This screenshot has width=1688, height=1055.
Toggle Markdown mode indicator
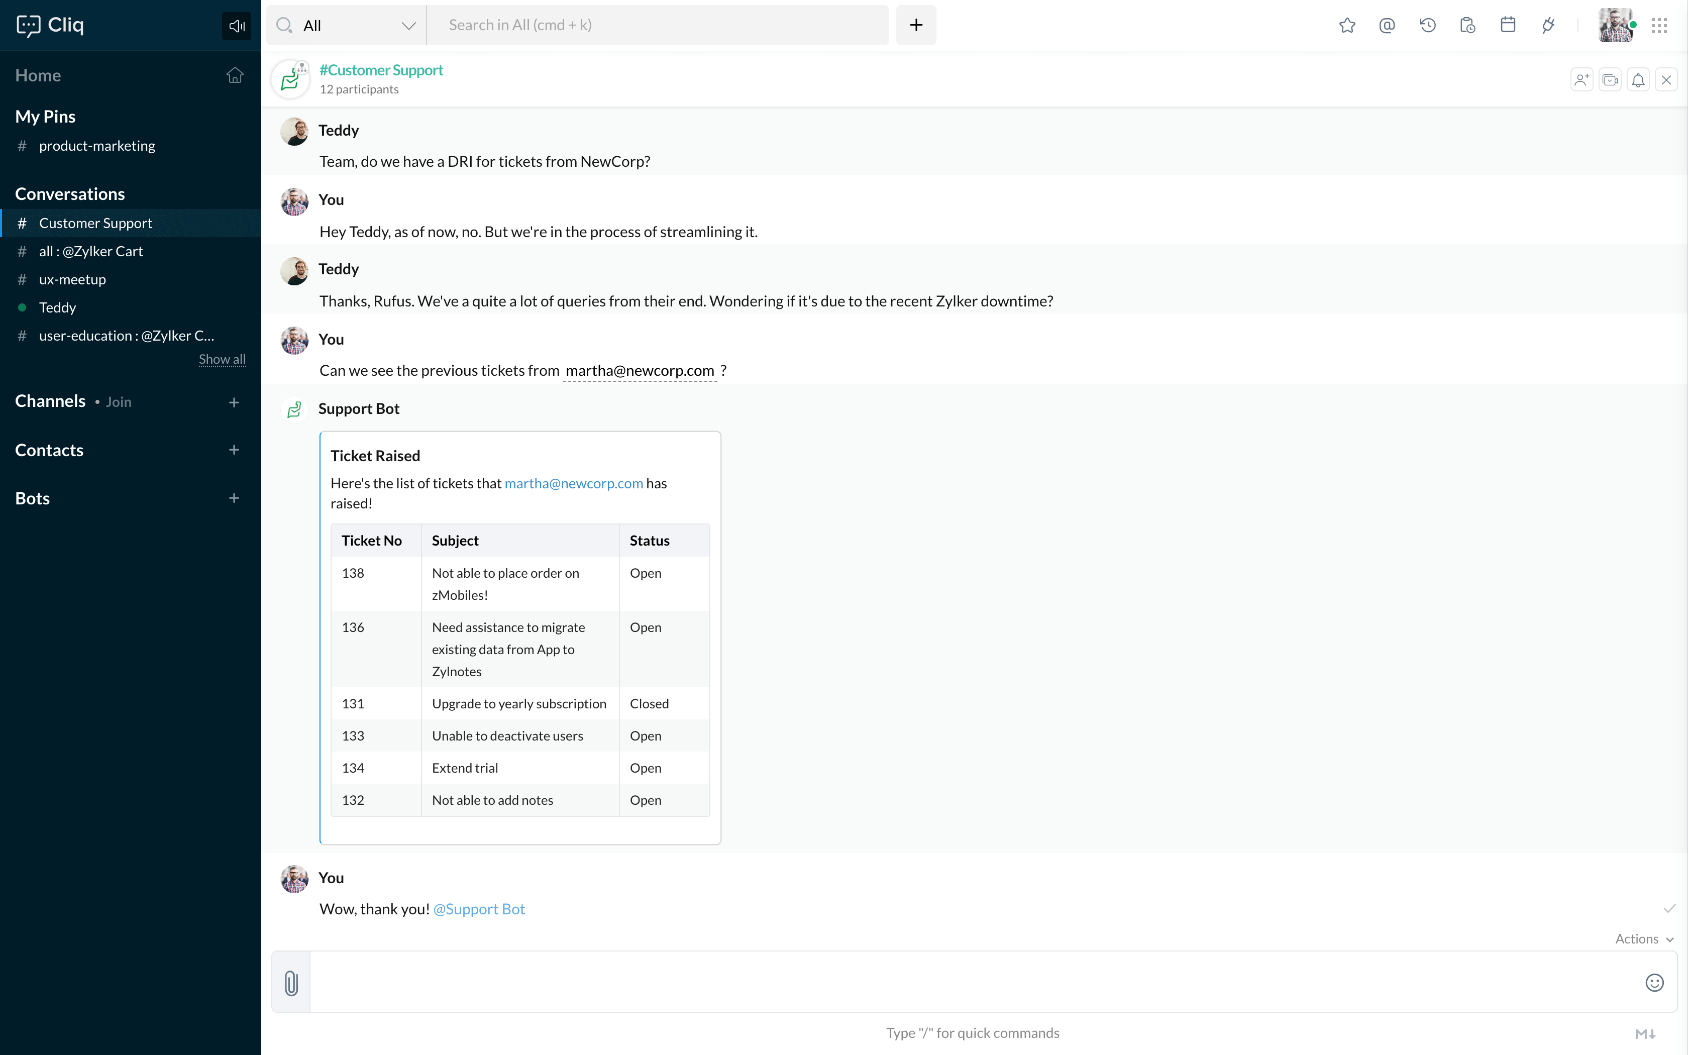point(1645,1034)
